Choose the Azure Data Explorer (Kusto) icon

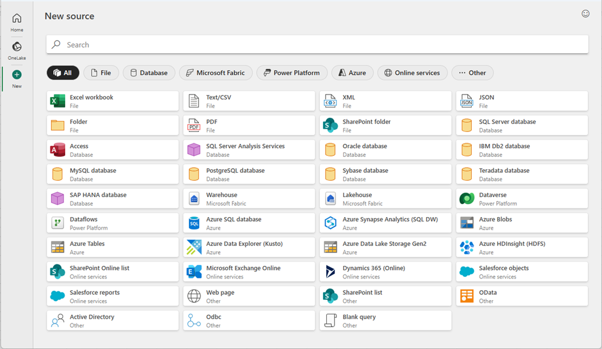tap(194, 248)
